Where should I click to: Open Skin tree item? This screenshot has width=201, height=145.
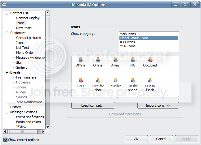tap(19, 62)
